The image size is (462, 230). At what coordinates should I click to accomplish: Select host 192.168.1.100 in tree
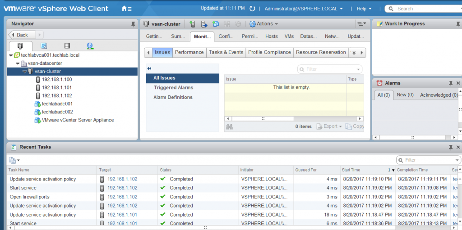57,79
